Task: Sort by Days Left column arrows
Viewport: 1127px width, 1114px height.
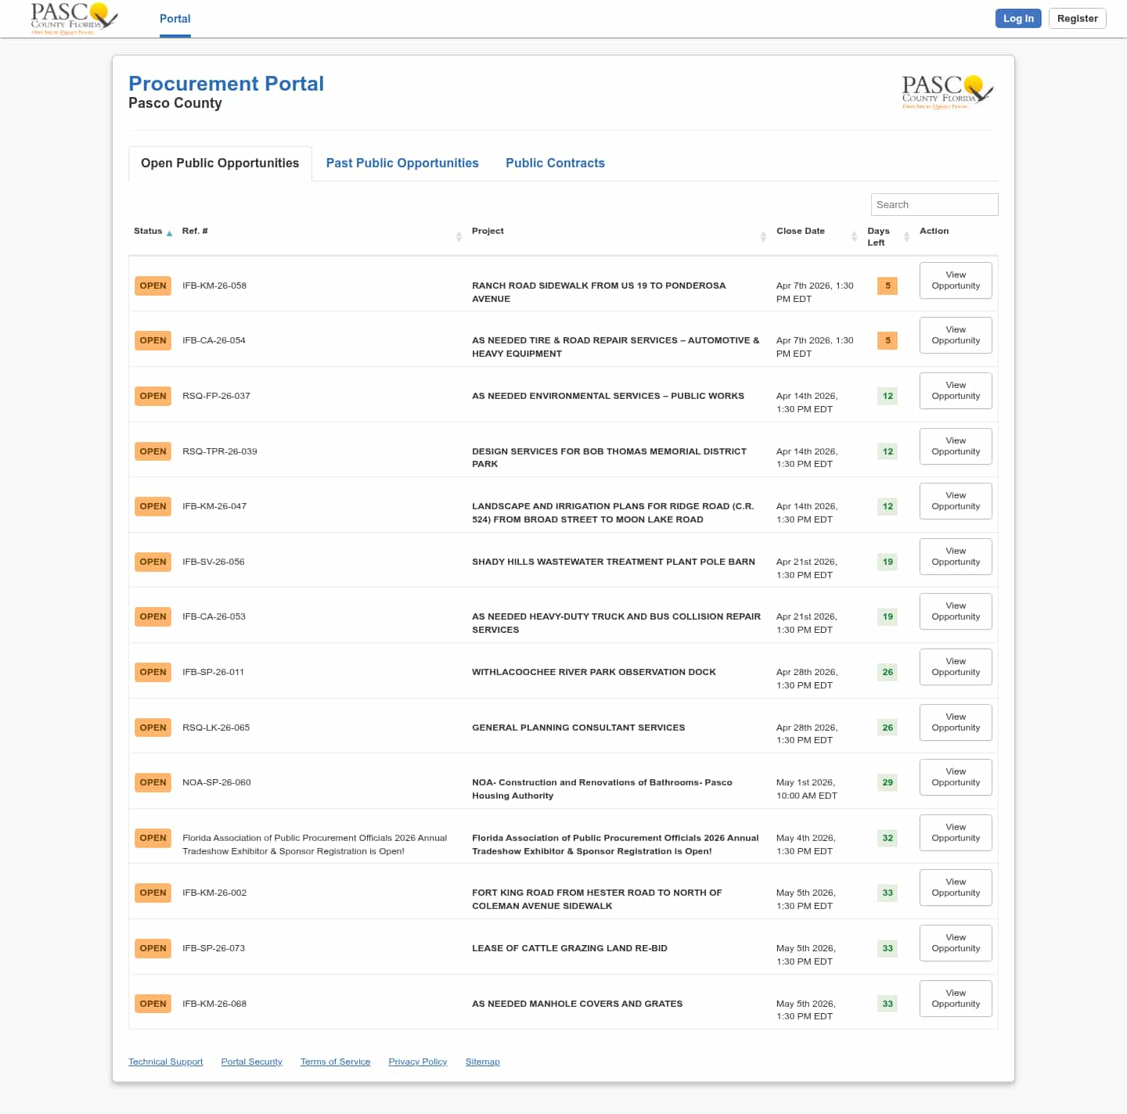Action: point(906,236)
